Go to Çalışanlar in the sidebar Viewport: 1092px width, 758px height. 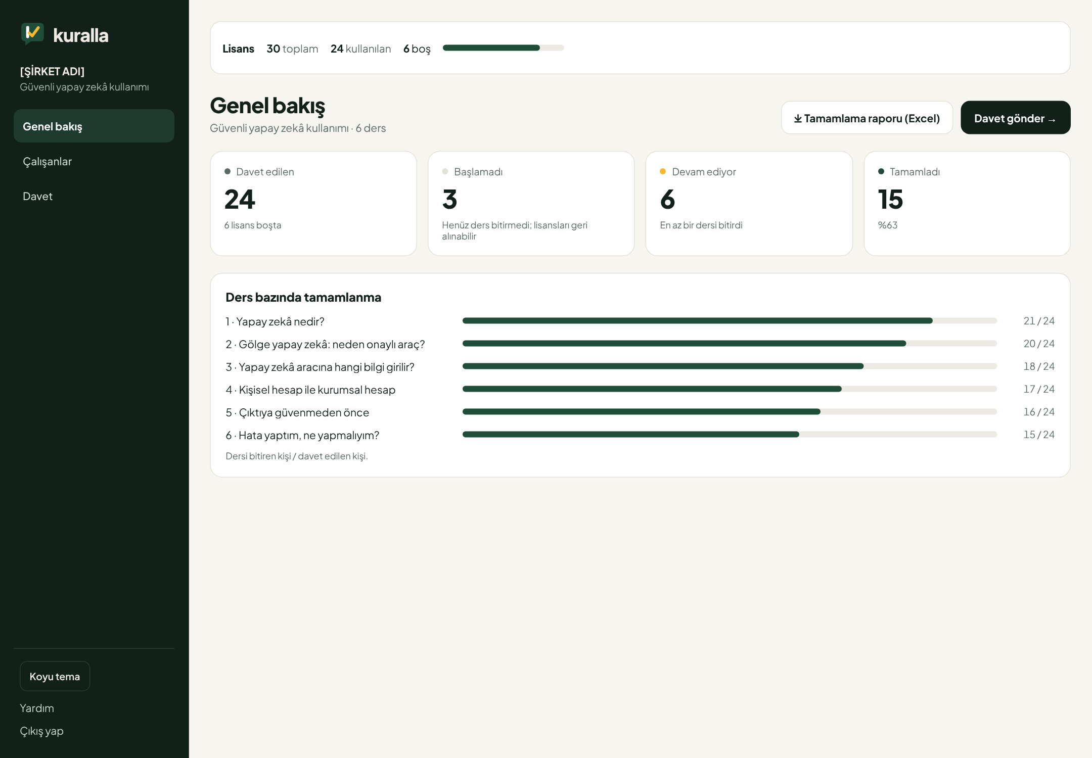[94, 161]
